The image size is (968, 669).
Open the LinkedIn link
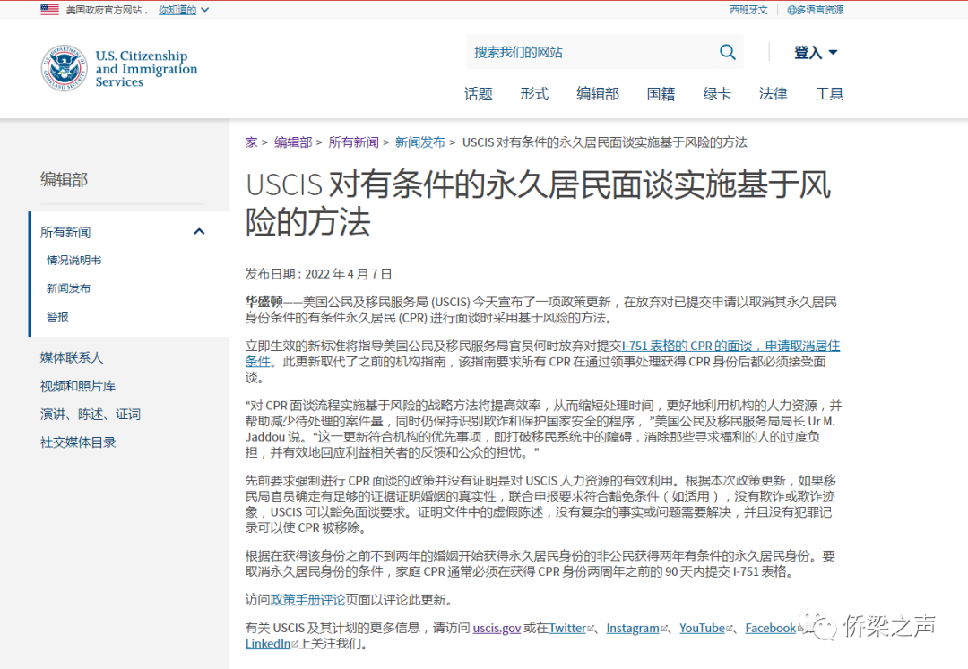click(x=268, y=644)
